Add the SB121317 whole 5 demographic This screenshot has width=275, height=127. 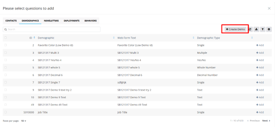pos(260,67)
